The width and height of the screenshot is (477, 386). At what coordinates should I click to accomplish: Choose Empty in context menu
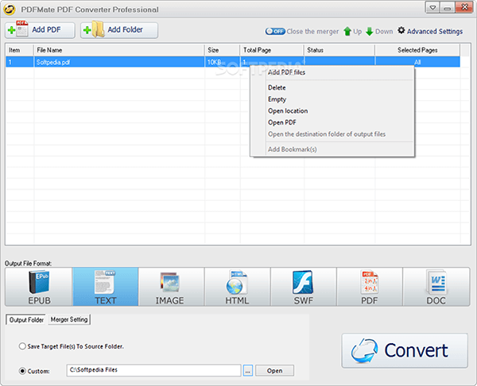coord(332,99)
